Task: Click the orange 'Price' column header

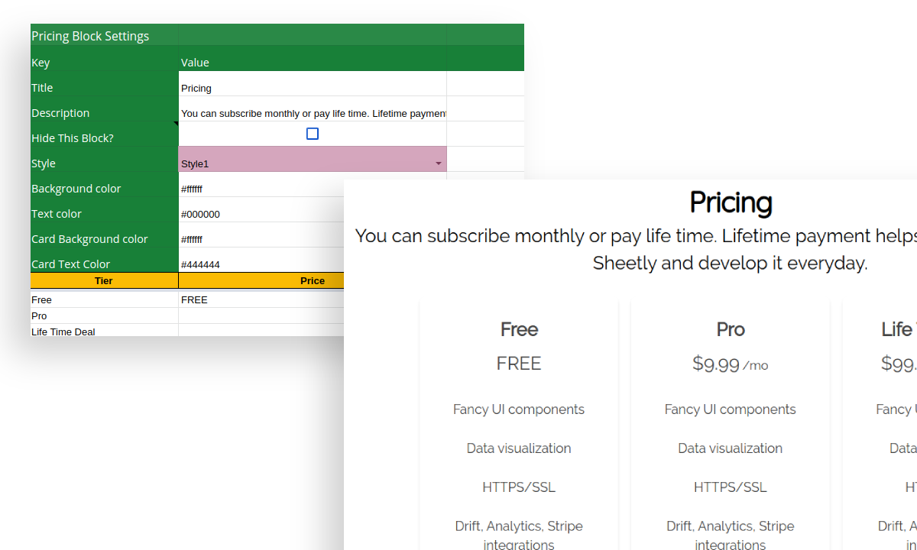Action: pyautogui.click(x=261, y=281)
